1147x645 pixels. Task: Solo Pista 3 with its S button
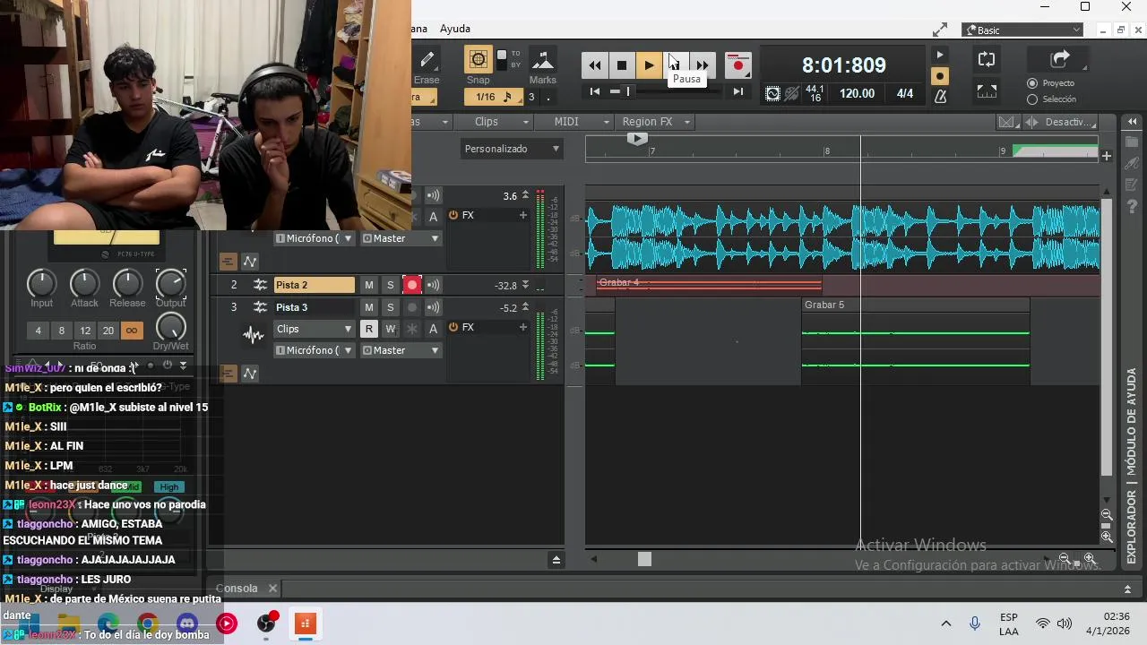390,307
